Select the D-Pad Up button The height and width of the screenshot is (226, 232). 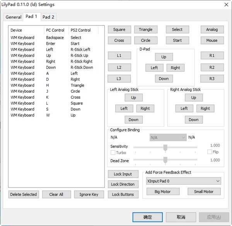click(x=164, y=57)
